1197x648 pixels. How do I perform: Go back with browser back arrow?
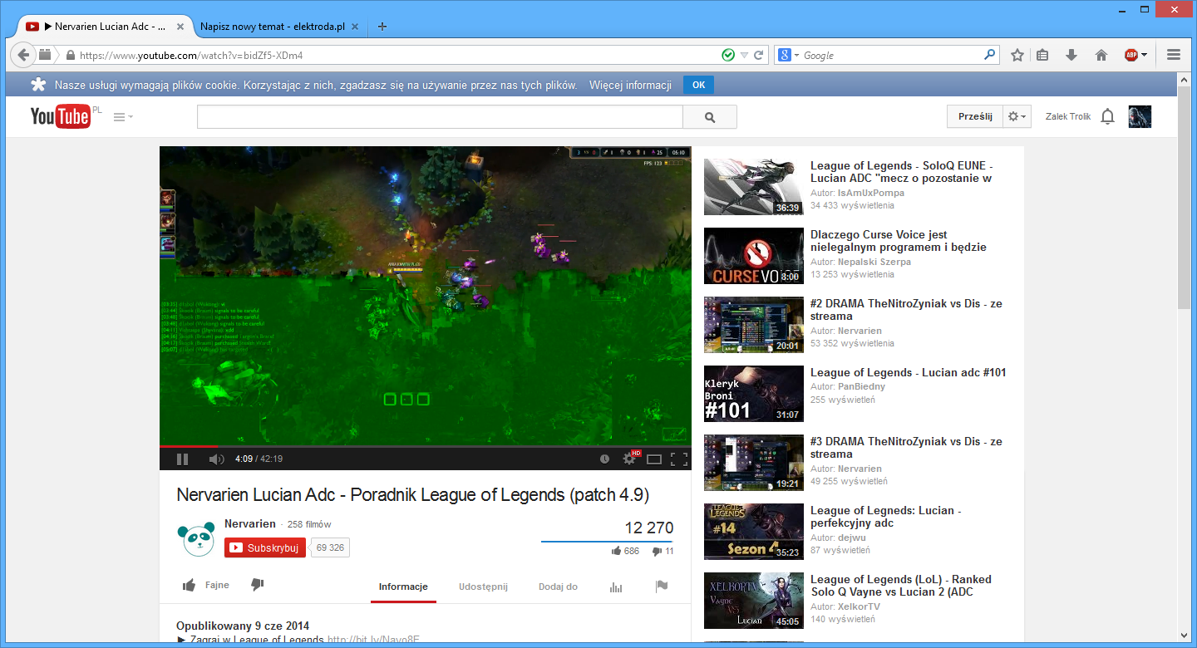23,55
